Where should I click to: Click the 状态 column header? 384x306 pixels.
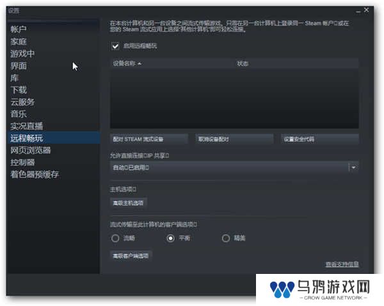(x=297, y=64)
